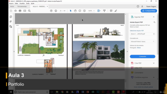Switch to Ferramentas tab
This screenshot has width=167, height=94.
coord(22,6)
